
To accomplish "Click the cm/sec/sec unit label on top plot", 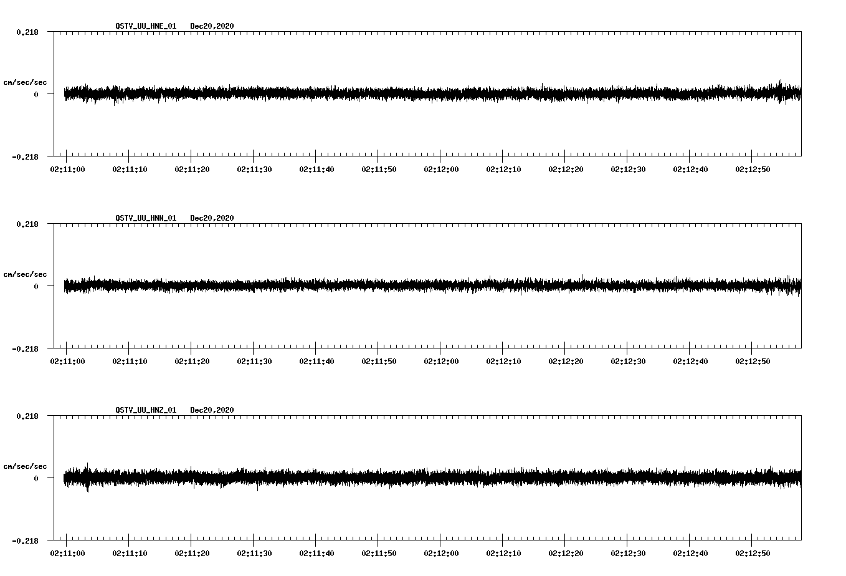I will (x=26, y=82).
